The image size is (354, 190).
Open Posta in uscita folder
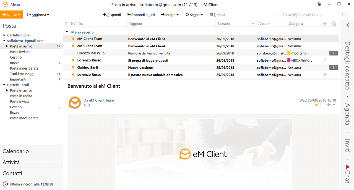pyautogui.click(x=21, y=96)
